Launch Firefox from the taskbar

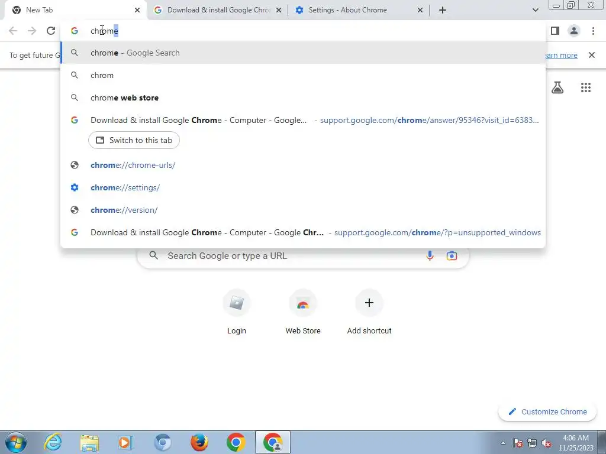[x=199, y=442]
